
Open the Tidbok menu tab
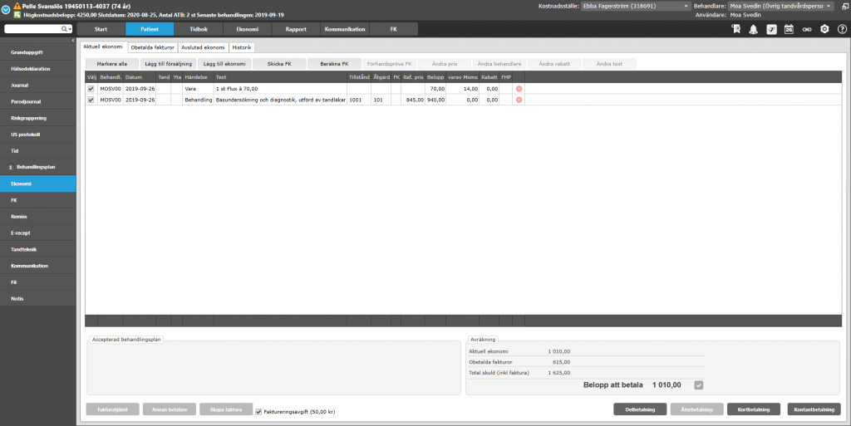point(198,29)
